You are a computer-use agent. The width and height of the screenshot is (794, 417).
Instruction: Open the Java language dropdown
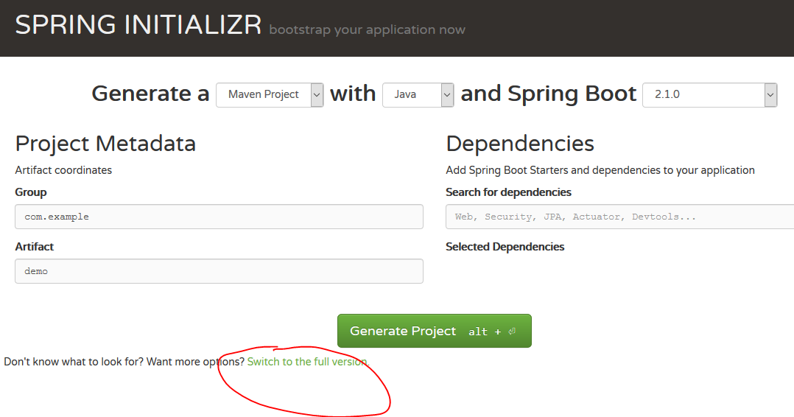(x=418, y=95)
